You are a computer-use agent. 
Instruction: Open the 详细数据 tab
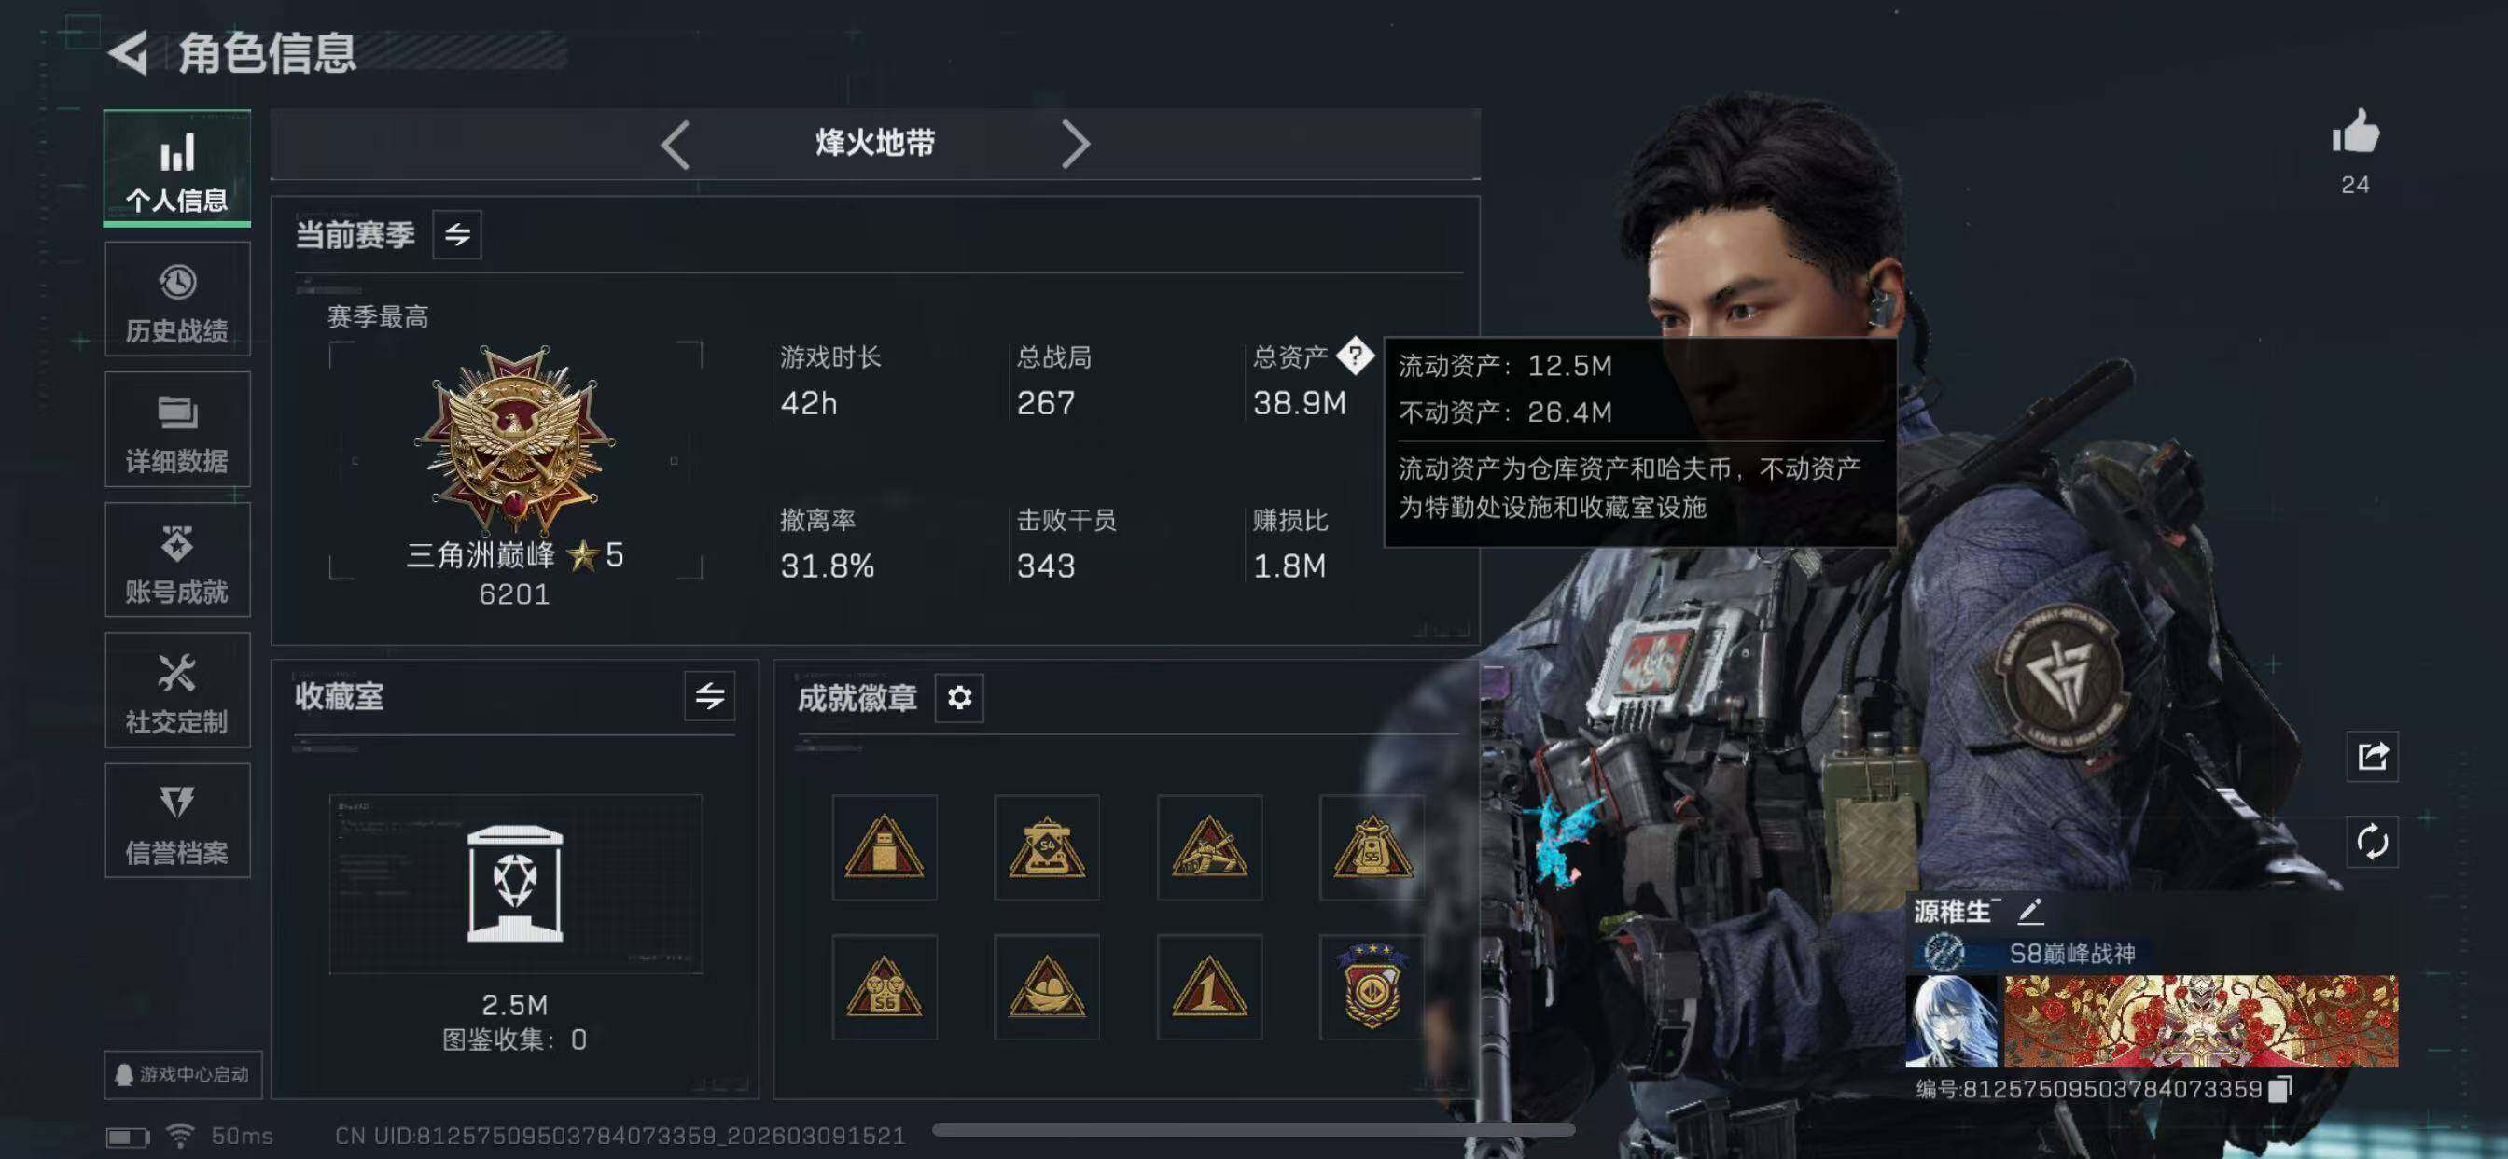coord(177,429)
